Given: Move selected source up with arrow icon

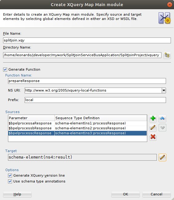Looking at the screenshot, I should coord(162,118).
